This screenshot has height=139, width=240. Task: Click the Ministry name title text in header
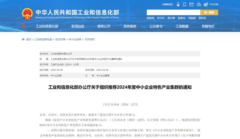pyautogui.click(x=77, y=13)
